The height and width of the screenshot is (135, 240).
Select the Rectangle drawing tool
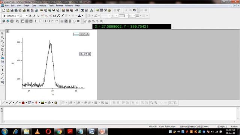tap(3, 82)
